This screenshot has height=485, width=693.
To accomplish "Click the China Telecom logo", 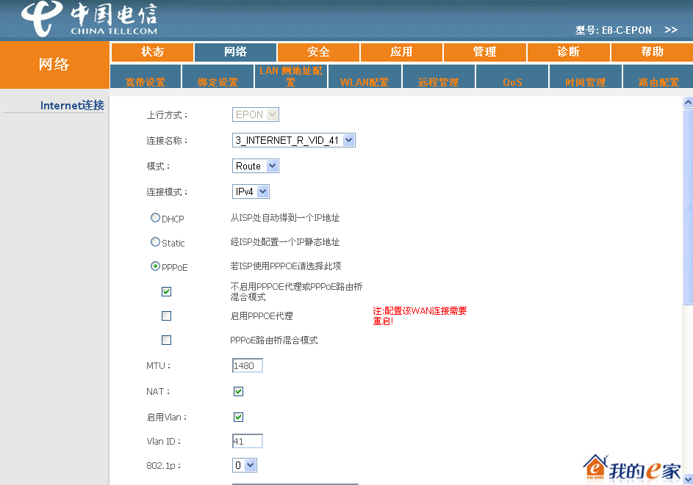I will 89,18.
